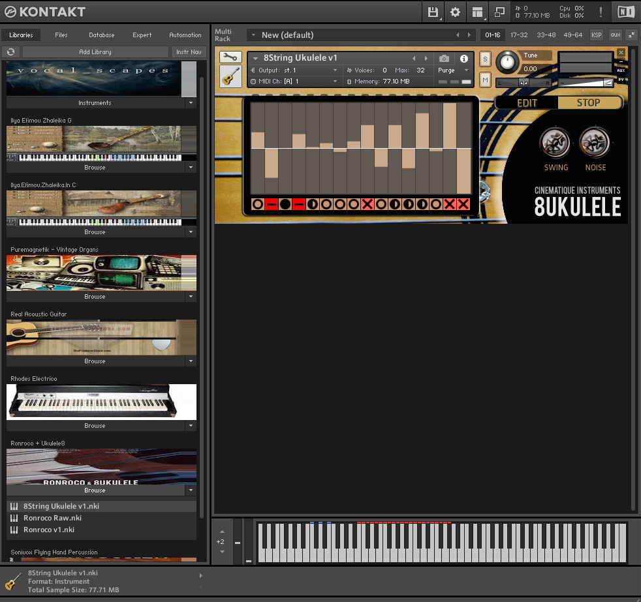This screenshot has height=602, width=641.
Task: Select previous instrument preset arrow
Action: tap(414, 59)
